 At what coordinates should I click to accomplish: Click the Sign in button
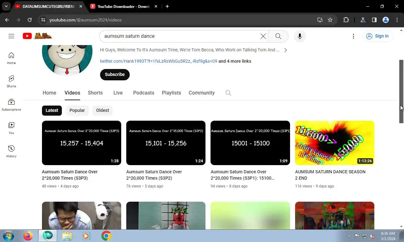(378, 36)
